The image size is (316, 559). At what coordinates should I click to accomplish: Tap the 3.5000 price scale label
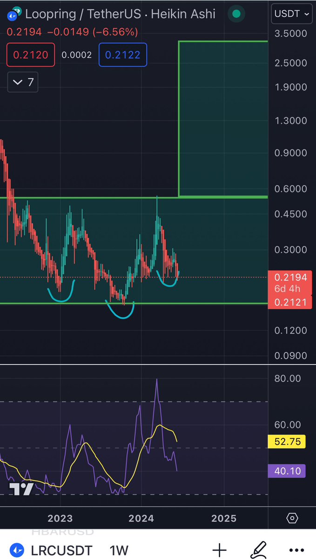click(291, 34)
